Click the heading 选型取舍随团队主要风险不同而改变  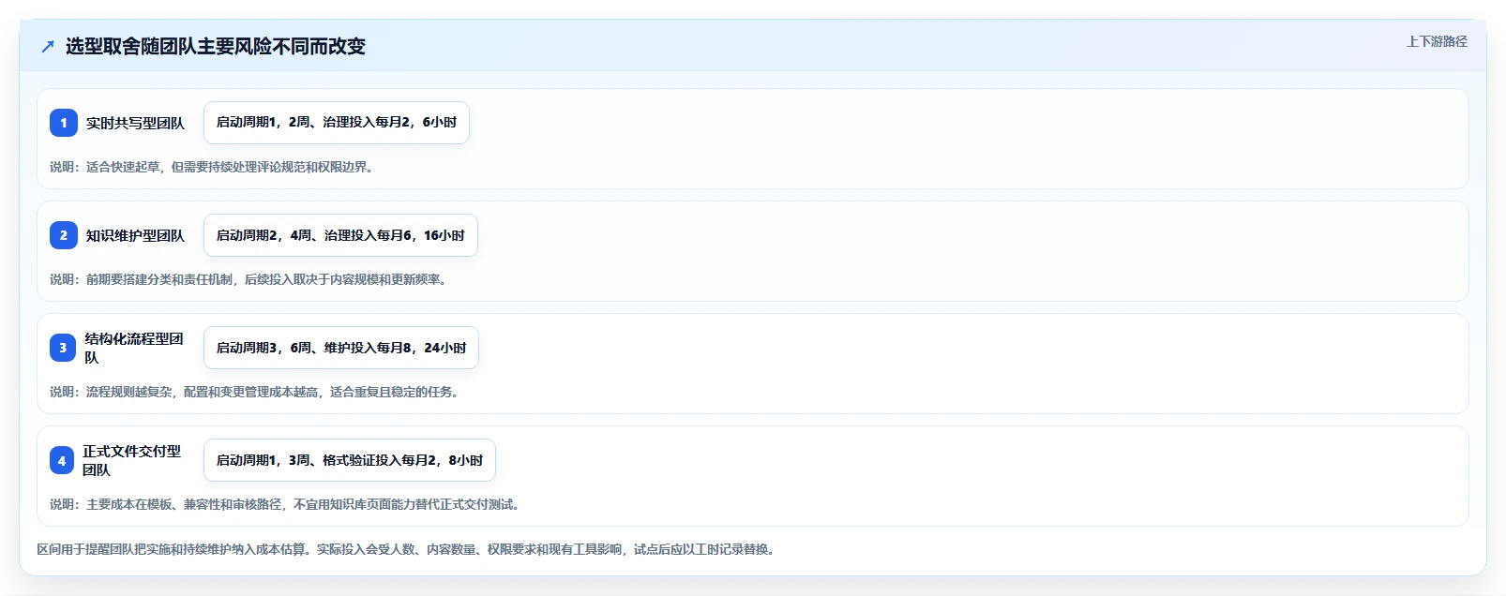(x=216, y=46)
